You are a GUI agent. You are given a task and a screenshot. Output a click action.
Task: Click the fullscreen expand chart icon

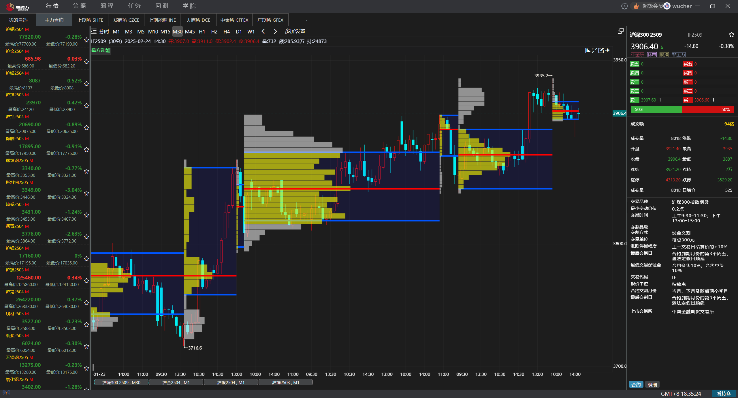(x=594, y=51)
